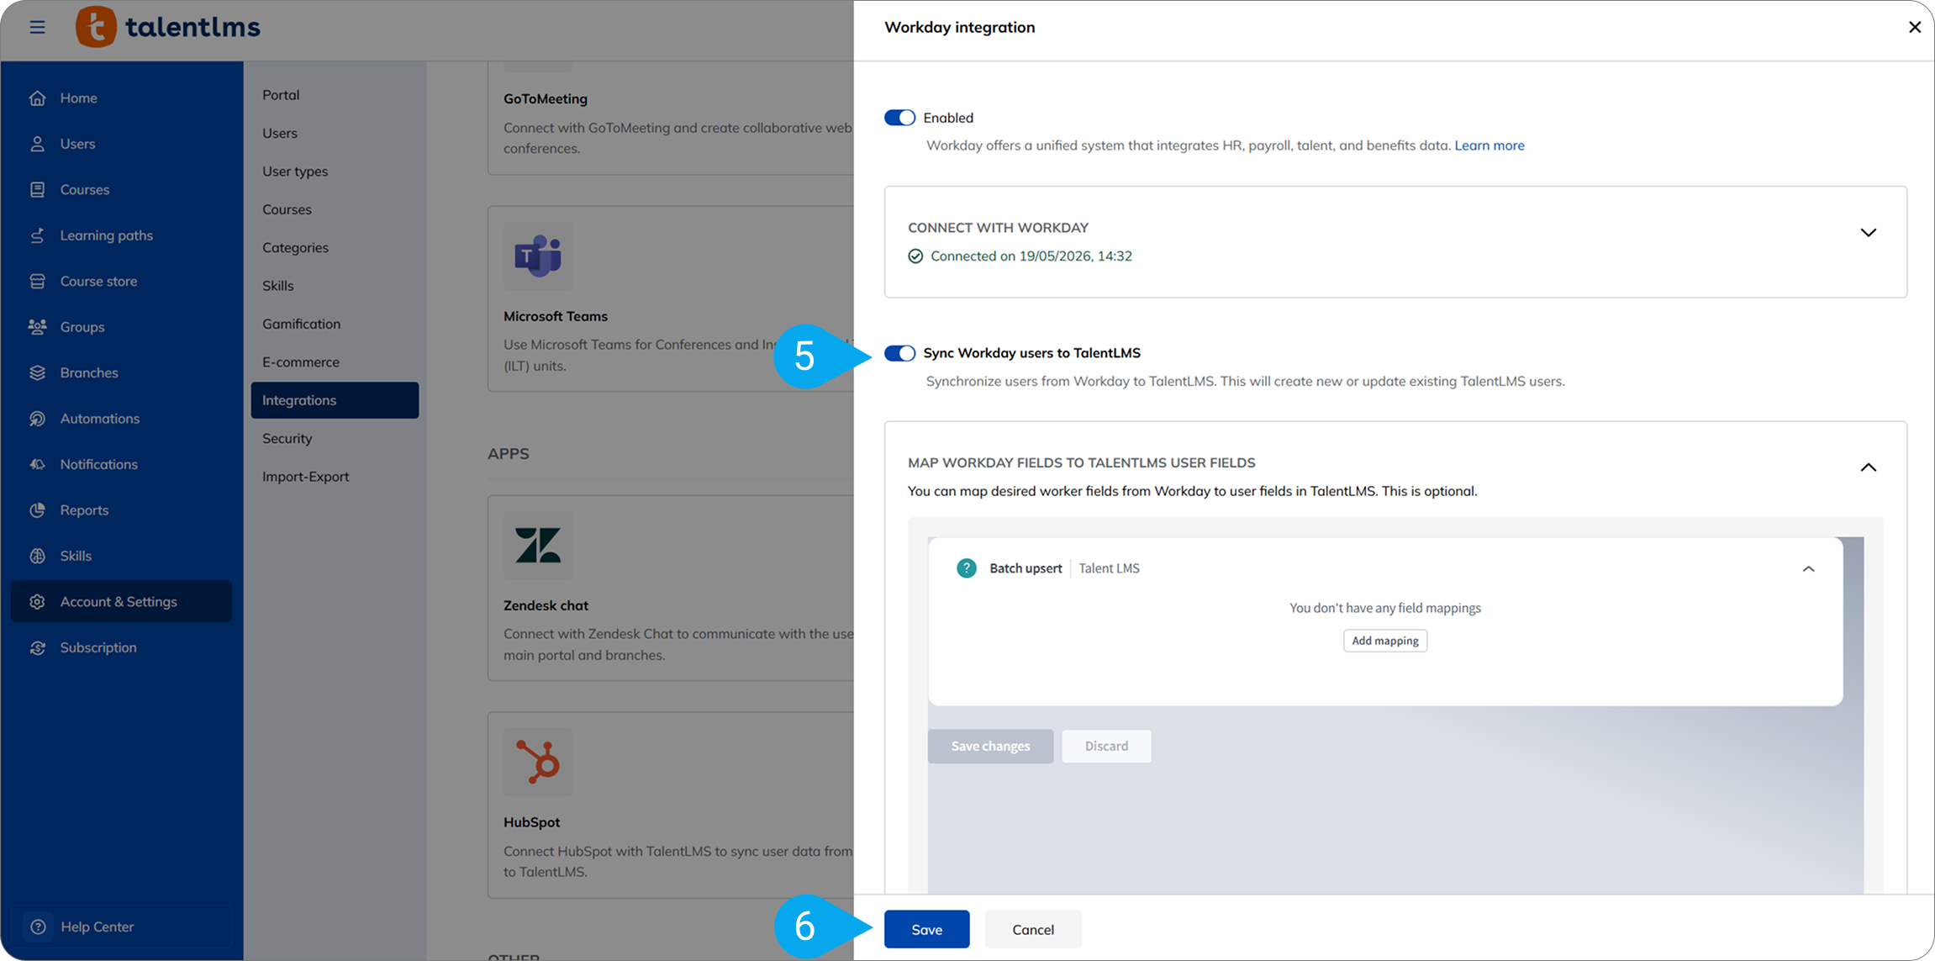
Task: Click the Subscription icon
Action: point(37,647)
